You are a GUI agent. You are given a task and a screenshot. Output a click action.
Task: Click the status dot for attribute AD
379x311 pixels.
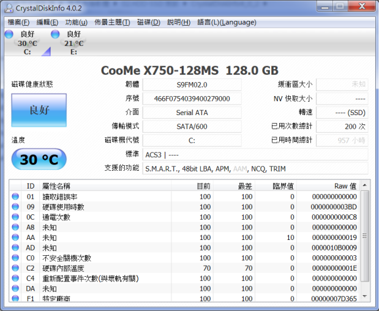tap(15, 247)
